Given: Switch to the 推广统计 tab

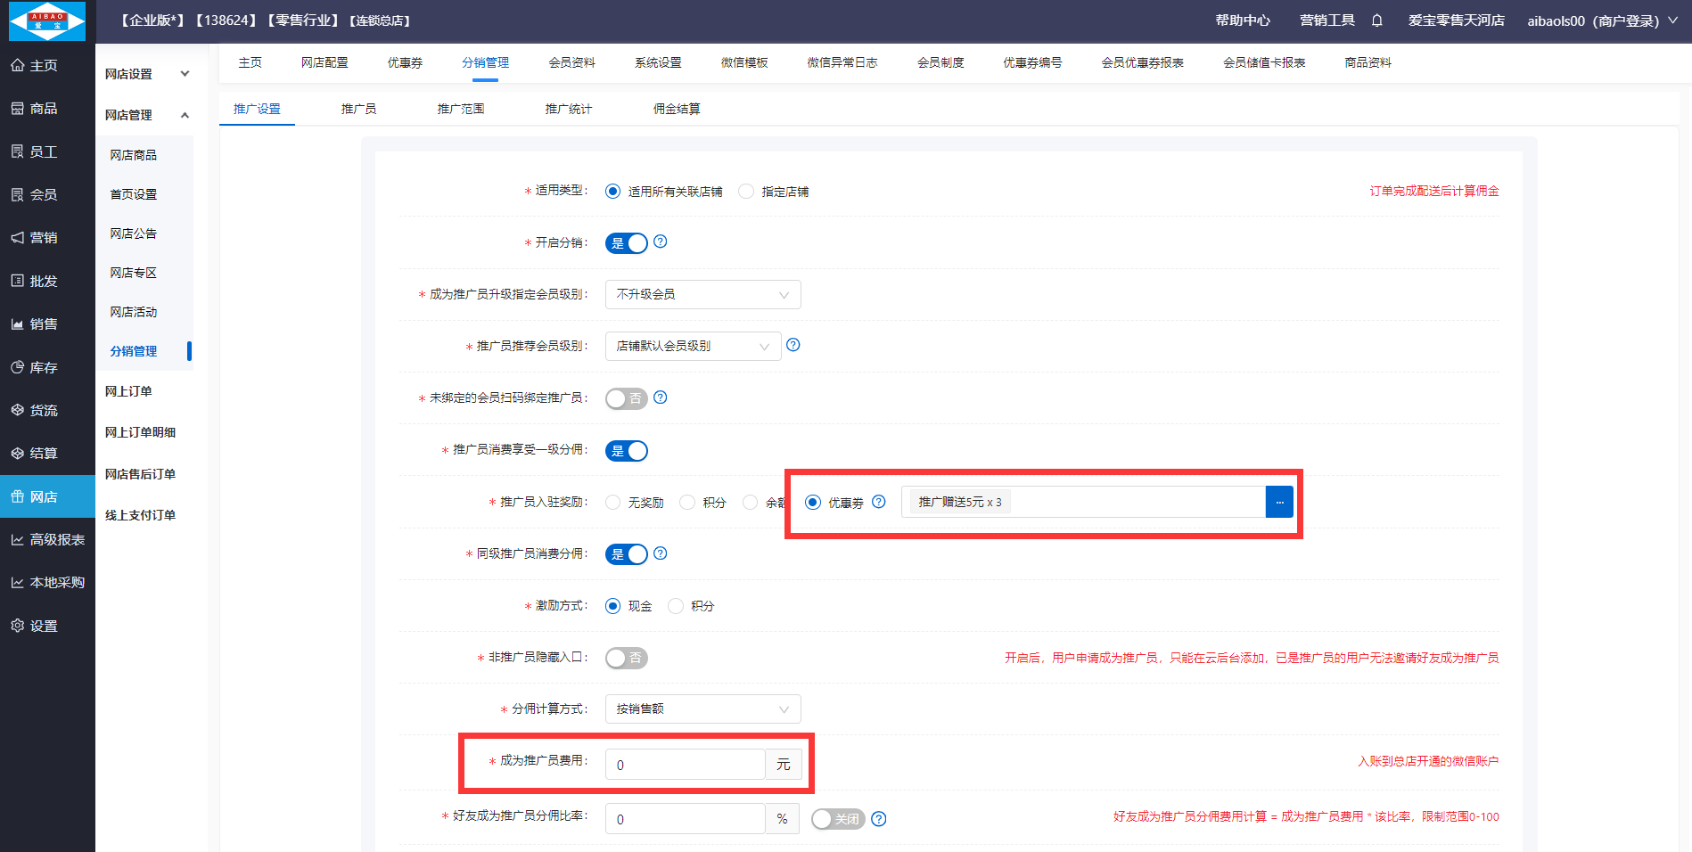Looking at the screenshot, I should (568, 109).
